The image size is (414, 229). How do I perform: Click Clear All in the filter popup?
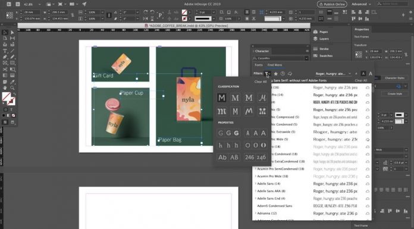click(x=261, y=81)
